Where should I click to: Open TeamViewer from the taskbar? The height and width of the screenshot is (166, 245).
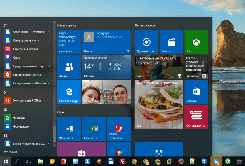pos(204,161)
